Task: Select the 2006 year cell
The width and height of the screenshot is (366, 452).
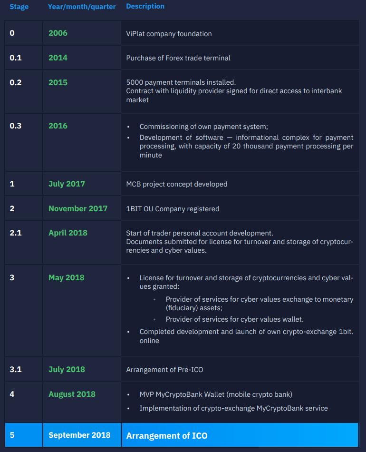Action: [58, 33]
